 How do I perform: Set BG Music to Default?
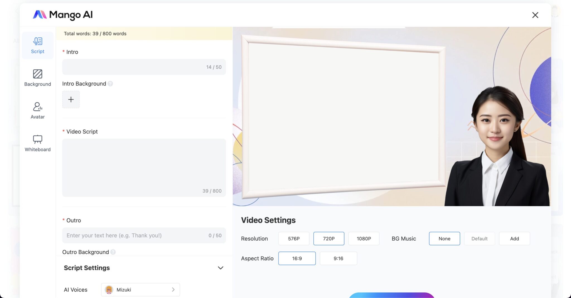pos(479,238)
